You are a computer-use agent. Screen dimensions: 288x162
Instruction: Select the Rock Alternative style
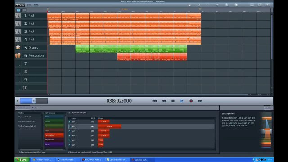[27, 121]
